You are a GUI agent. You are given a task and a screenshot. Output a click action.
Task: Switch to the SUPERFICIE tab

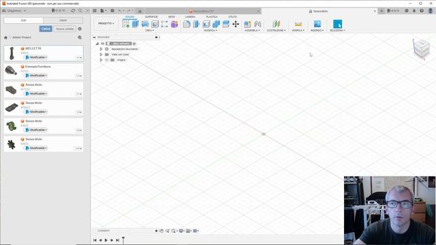151,17
